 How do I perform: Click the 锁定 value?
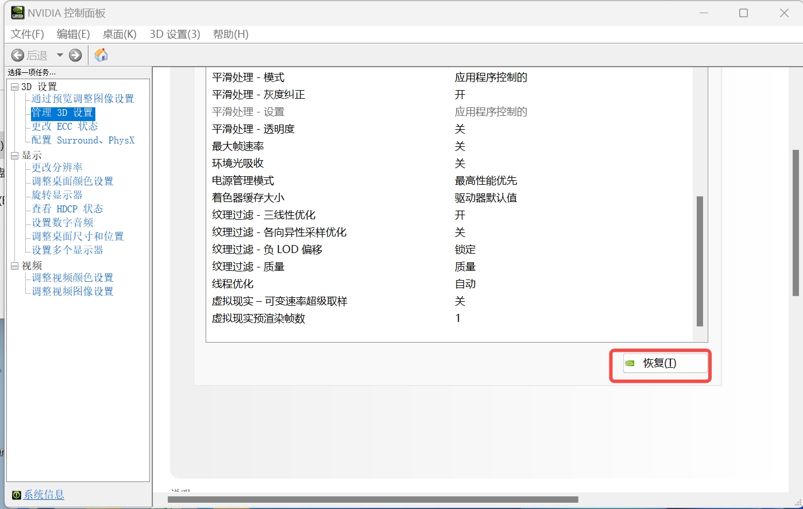pyautogui.click(x=465, y=250)
